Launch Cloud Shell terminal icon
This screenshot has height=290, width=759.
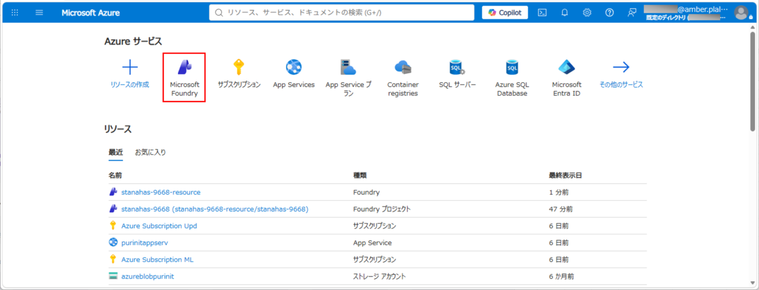[x=542, y=13]
